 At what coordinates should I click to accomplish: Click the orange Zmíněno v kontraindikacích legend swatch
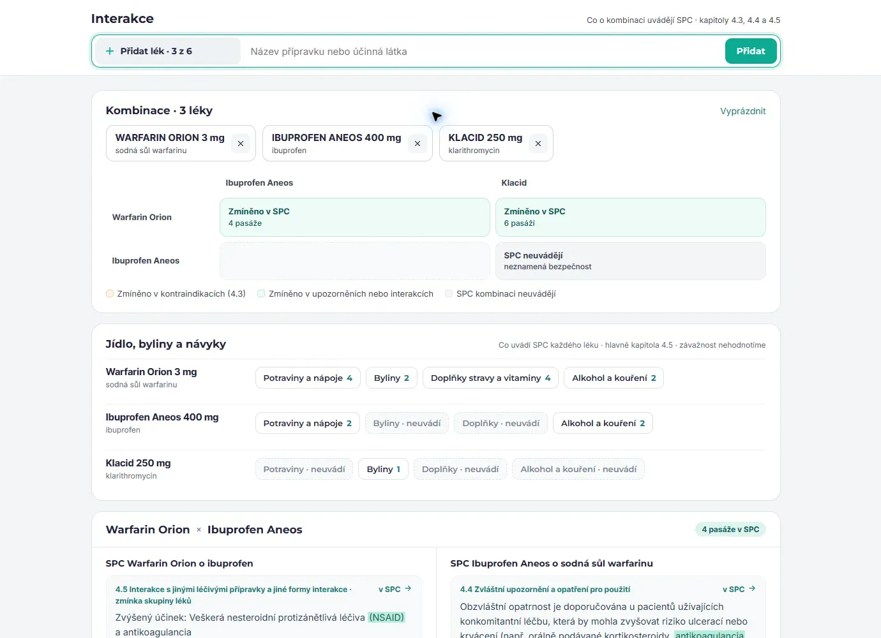(110, 293)
